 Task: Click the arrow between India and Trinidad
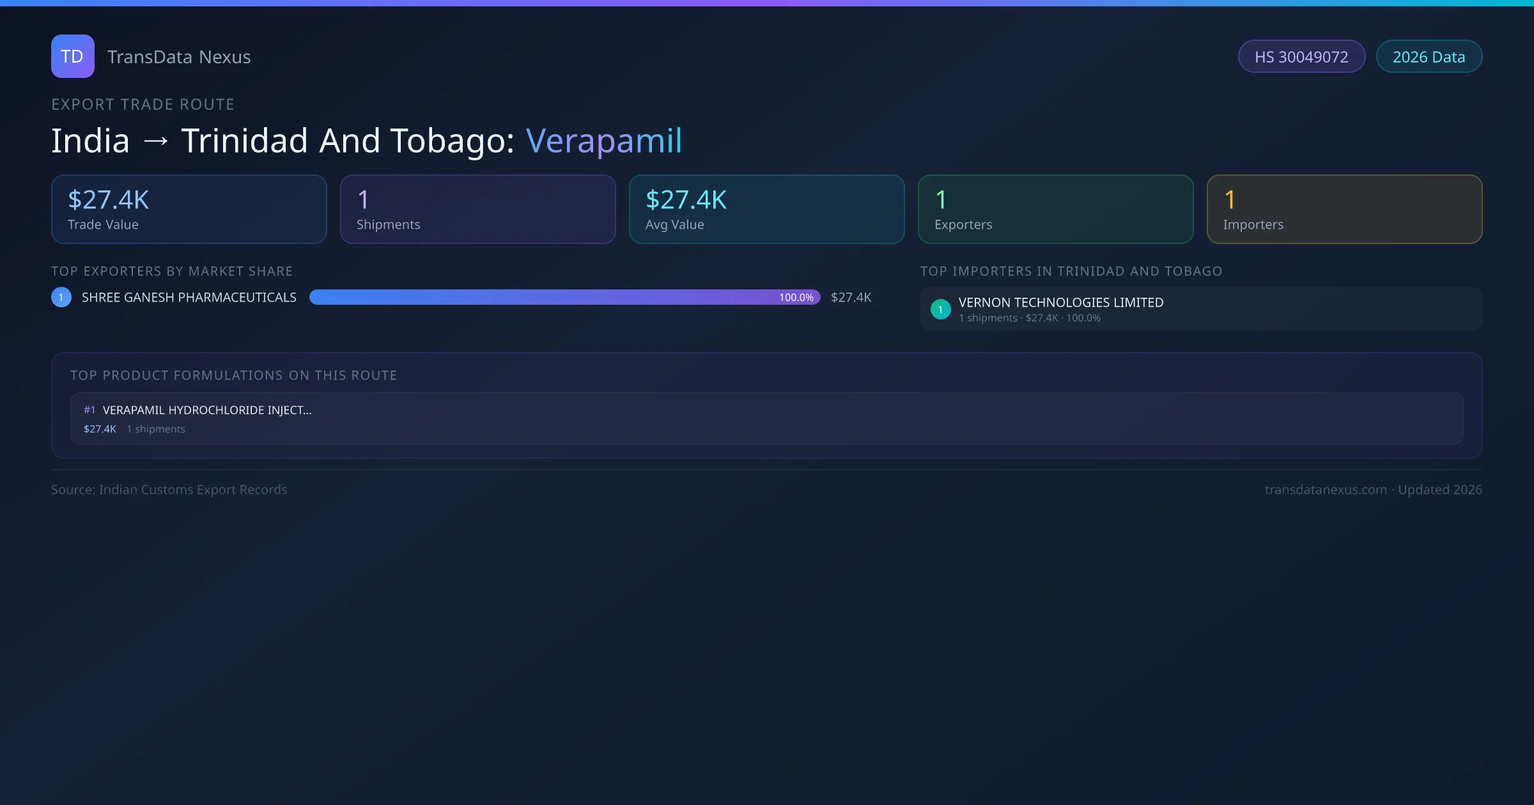[156, 141]
